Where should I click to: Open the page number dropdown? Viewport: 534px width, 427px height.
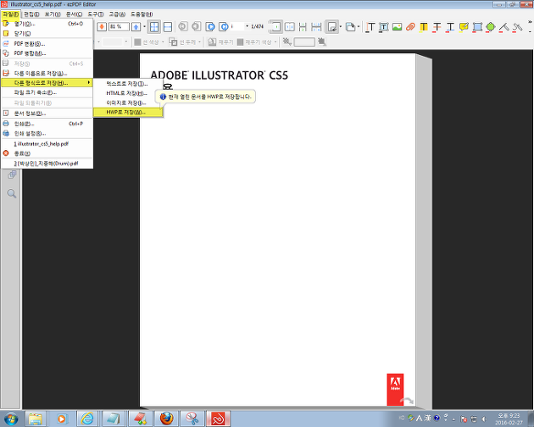coord(247,26)
